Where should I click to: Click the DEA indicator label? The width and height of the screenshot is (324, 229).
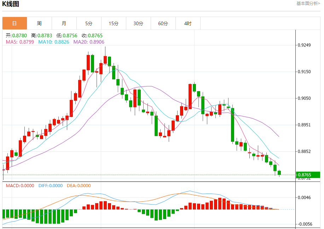(78, 186)
